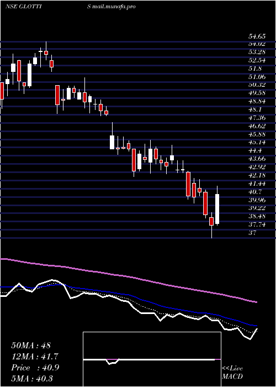
Task: Click the 52.54 price axis label
Action: [x=257, y=60]
